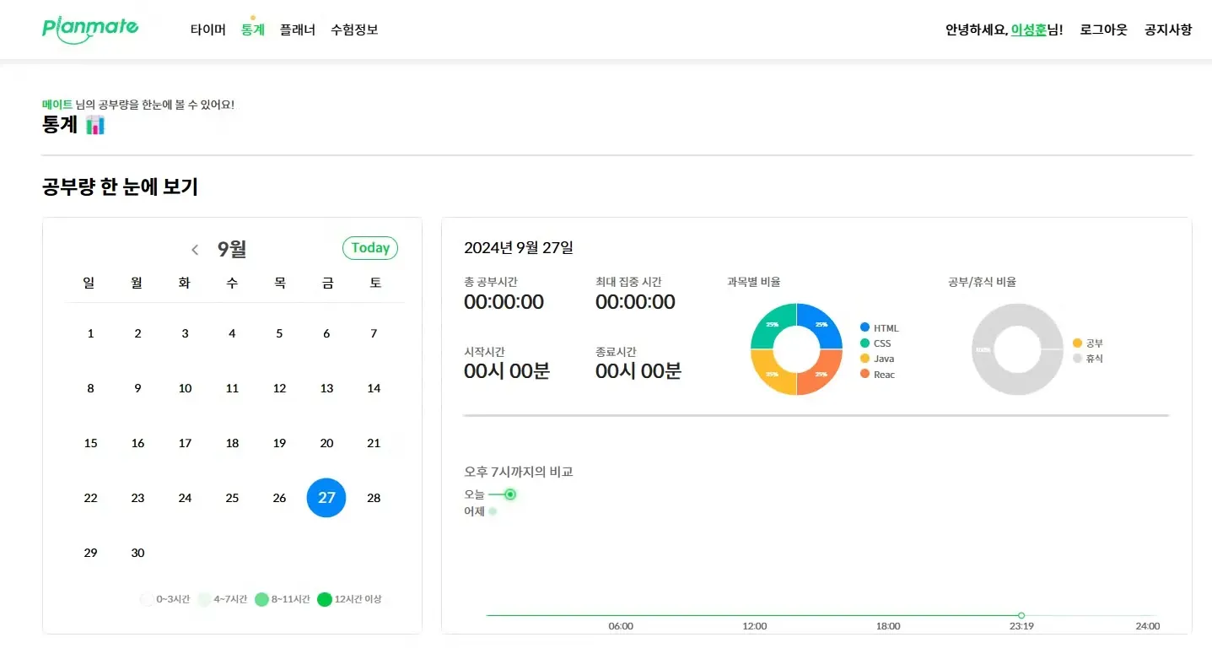
Task: Click the Planmate logo
Action: (x=90, y=29)
